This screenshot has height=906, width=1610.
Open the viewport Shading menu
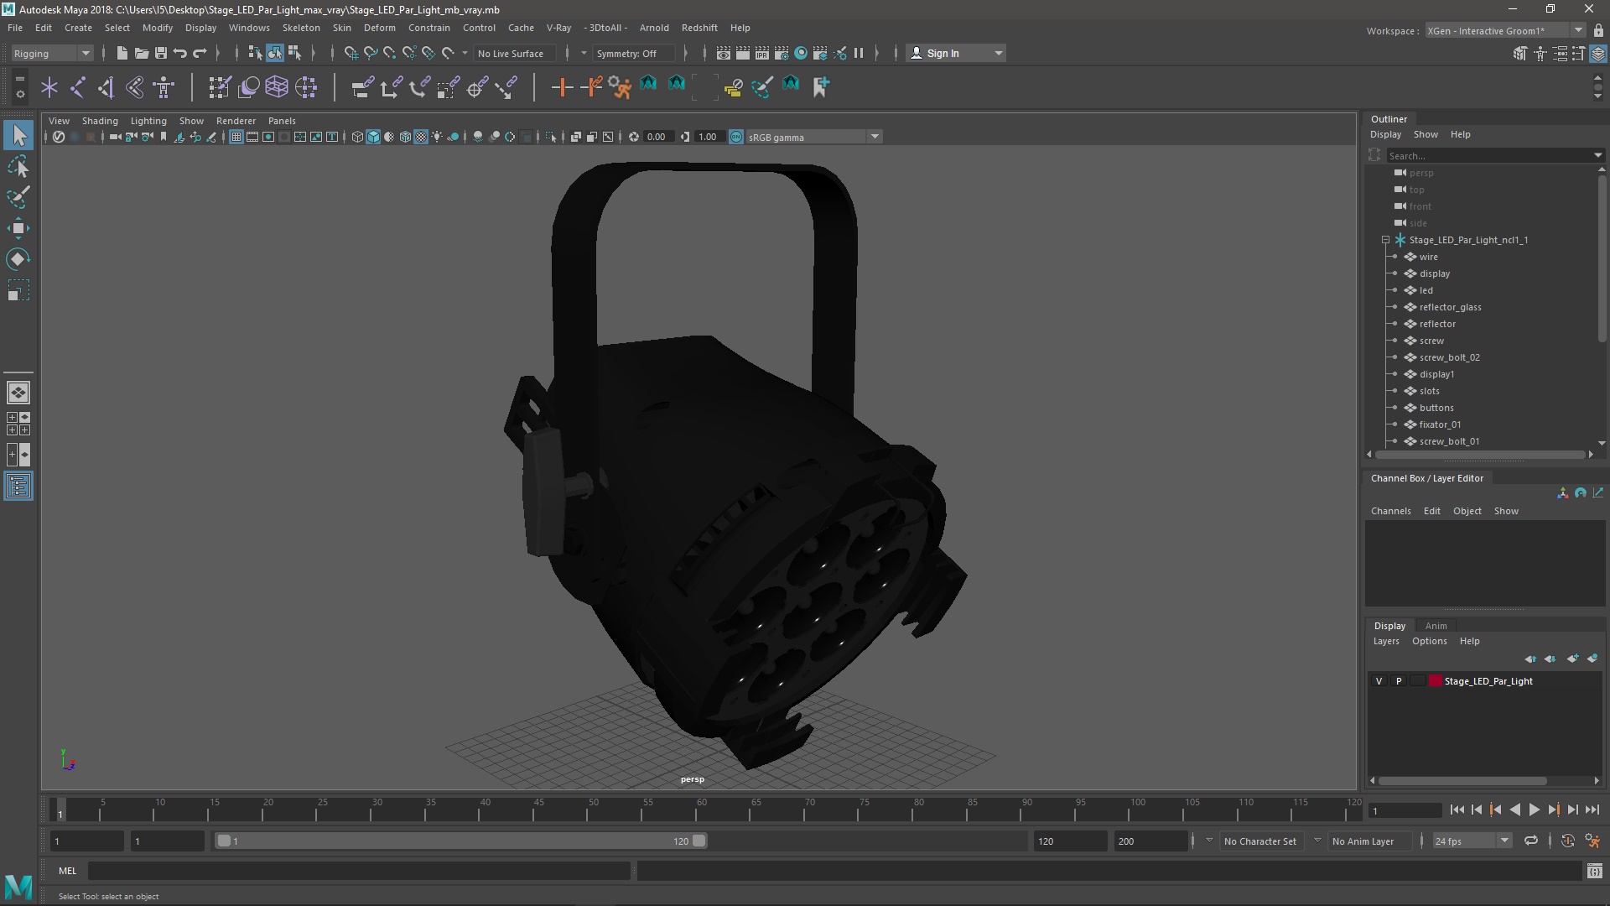100,121
